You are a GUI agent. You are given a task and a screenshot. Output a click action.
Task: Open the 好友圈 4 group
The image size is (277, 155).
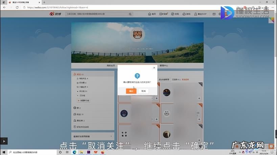coord(82,83)
